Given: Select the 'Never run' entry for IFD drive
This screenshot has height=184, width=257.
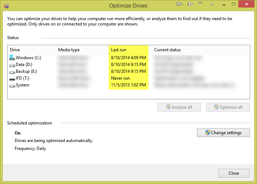Looking at the screenshot, I should click(x=120, y=78).
